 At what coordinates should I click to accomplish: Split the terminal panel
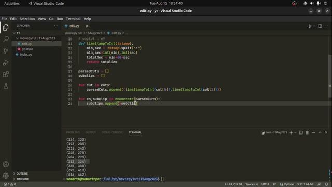(301, 132)
